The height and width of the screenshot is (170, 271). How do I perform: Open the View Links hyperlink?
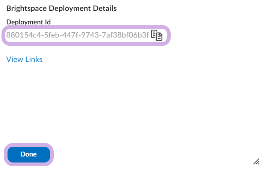coord(24,59)
